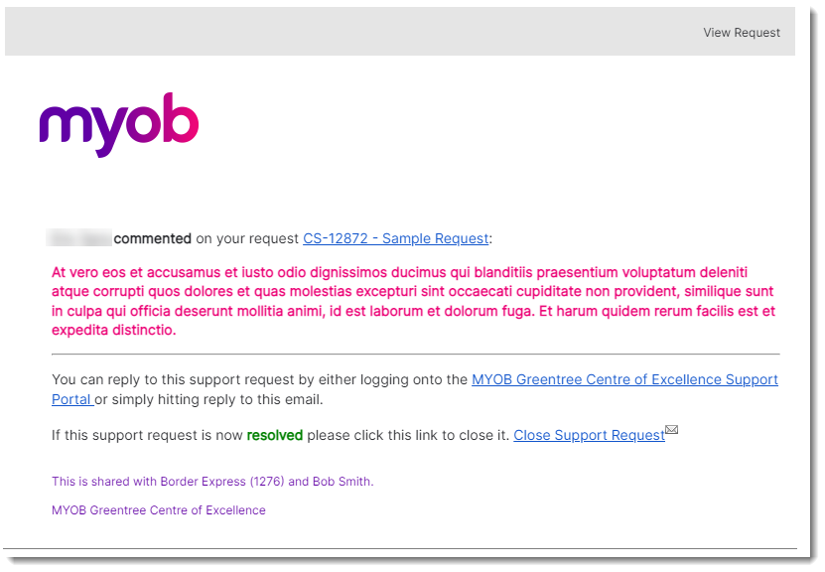Click the bold word commented
Image resolution: width=825 pixels, height=572 pixels.
coord(153,238)
